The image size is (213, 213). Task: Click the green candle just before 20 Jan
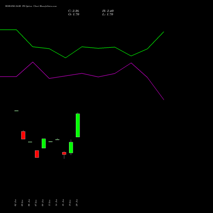pyautogui.click(x=71, y=147)
